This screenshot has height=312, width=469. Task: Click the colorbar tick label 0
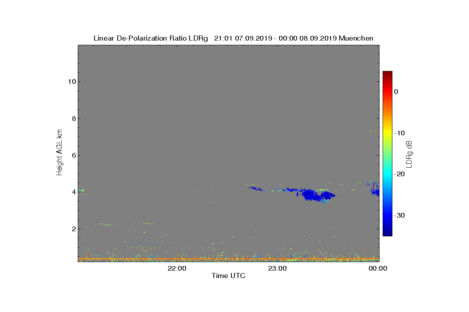pos(396,92)
